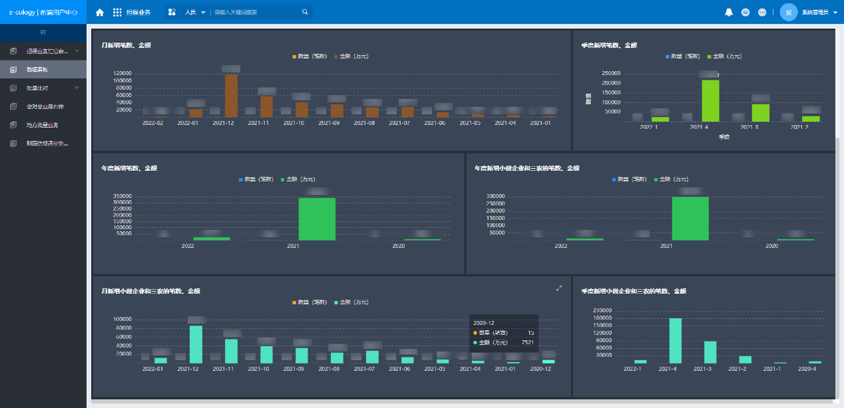Click the chart title 季度新增小微企业和三农的笔数、金额
The width and height of the screenshot is (844, 408).
click(x=634, y=291)
